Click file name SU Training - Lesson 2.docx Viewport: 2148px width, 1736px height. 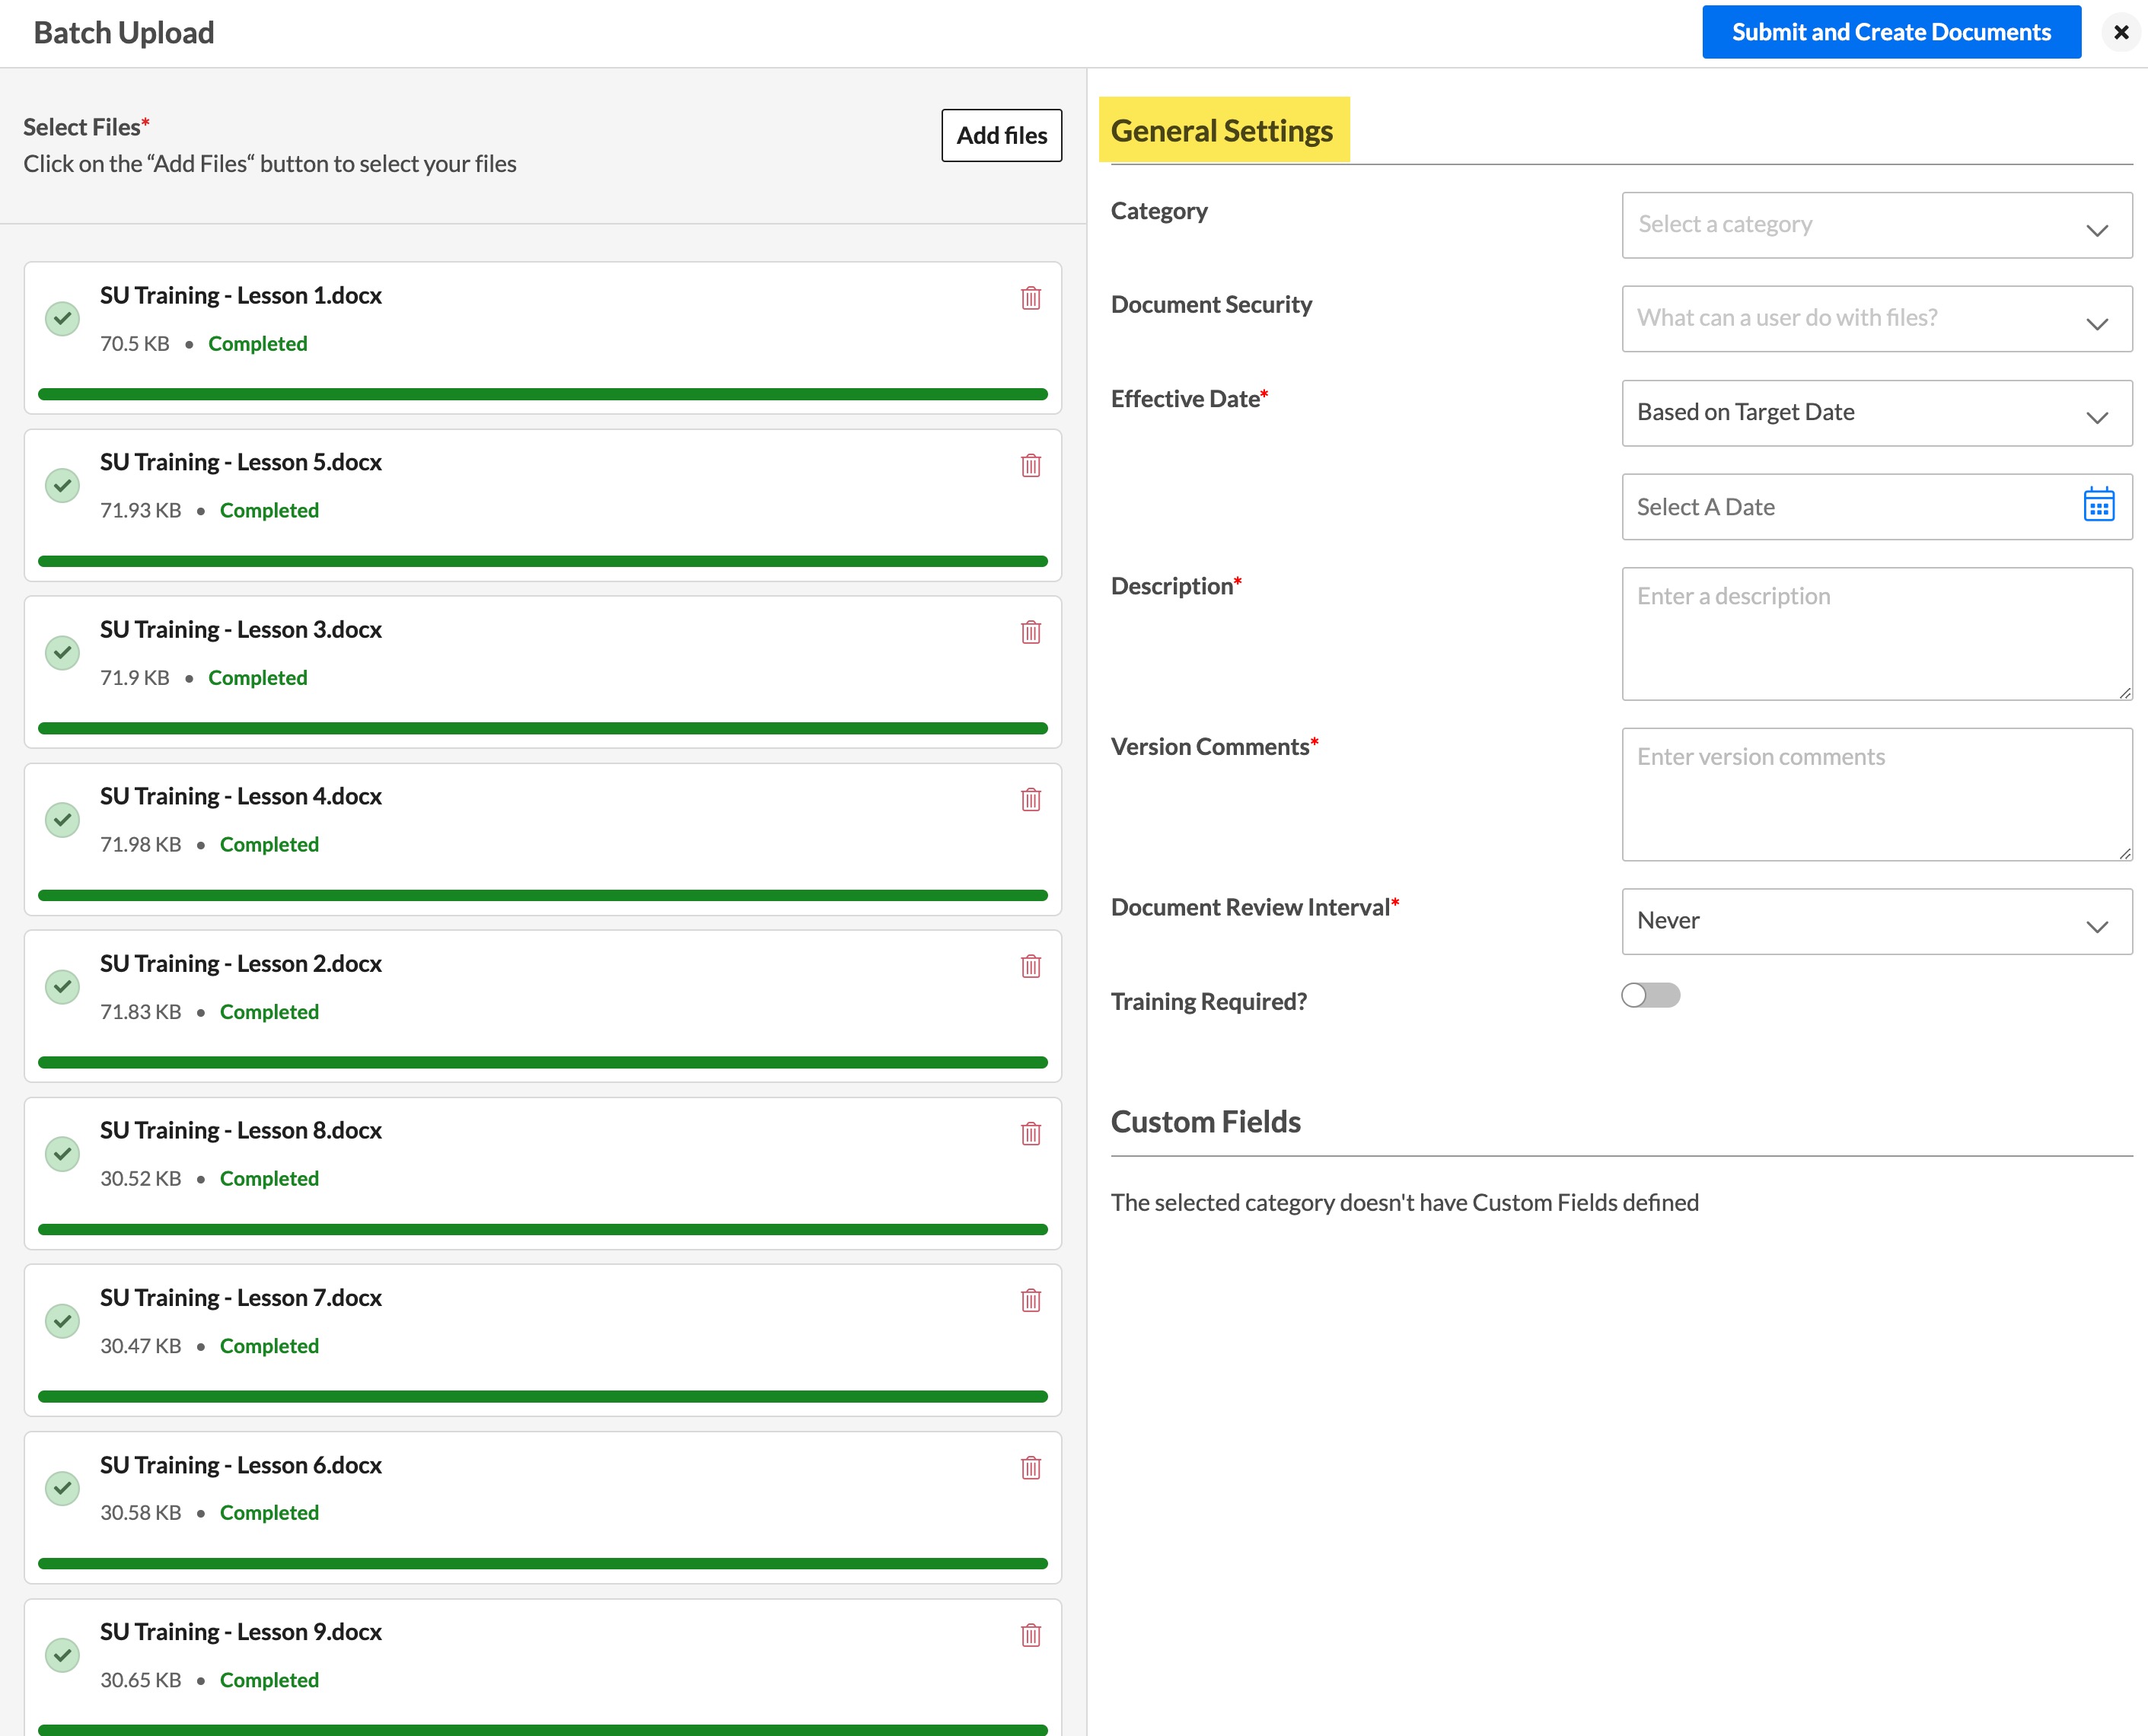pos(241,964)
